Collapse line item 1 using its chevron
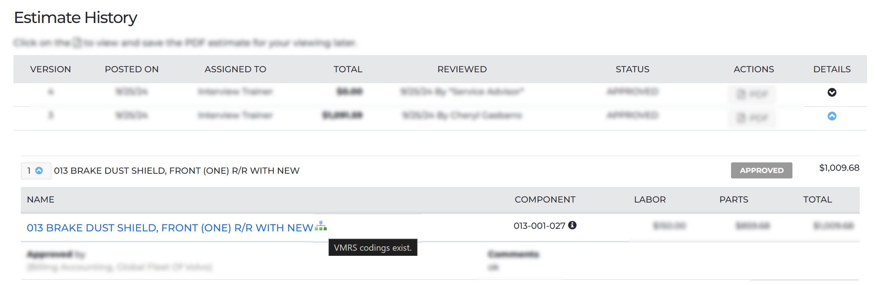Image resolution: width=875 pixels, height=285 pixels. (39, 170)
